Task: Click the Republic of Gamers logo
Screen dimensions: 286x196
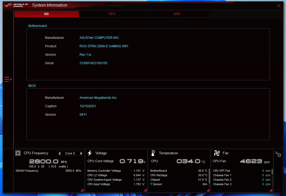Action: (16, 5)
